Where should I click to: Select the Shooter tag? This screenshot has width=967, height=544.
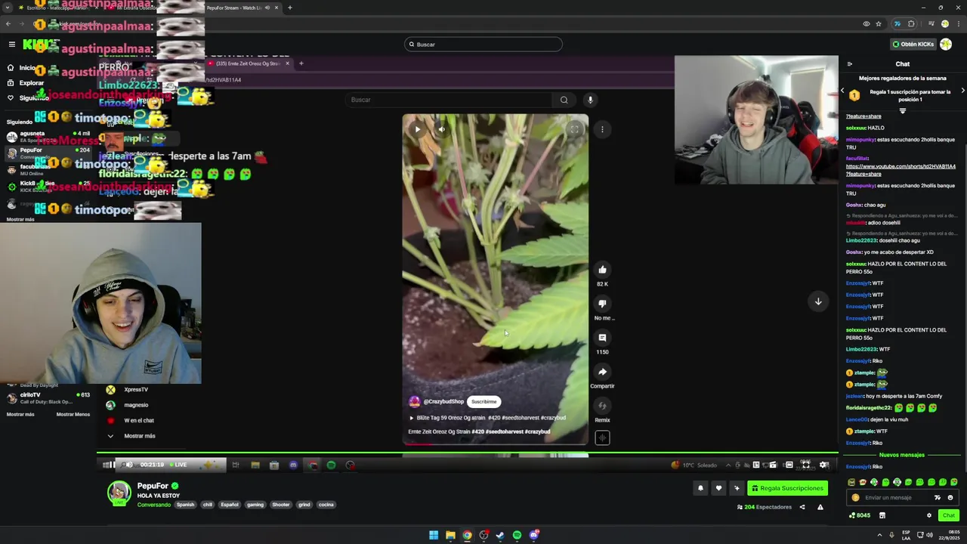point(280,505)
